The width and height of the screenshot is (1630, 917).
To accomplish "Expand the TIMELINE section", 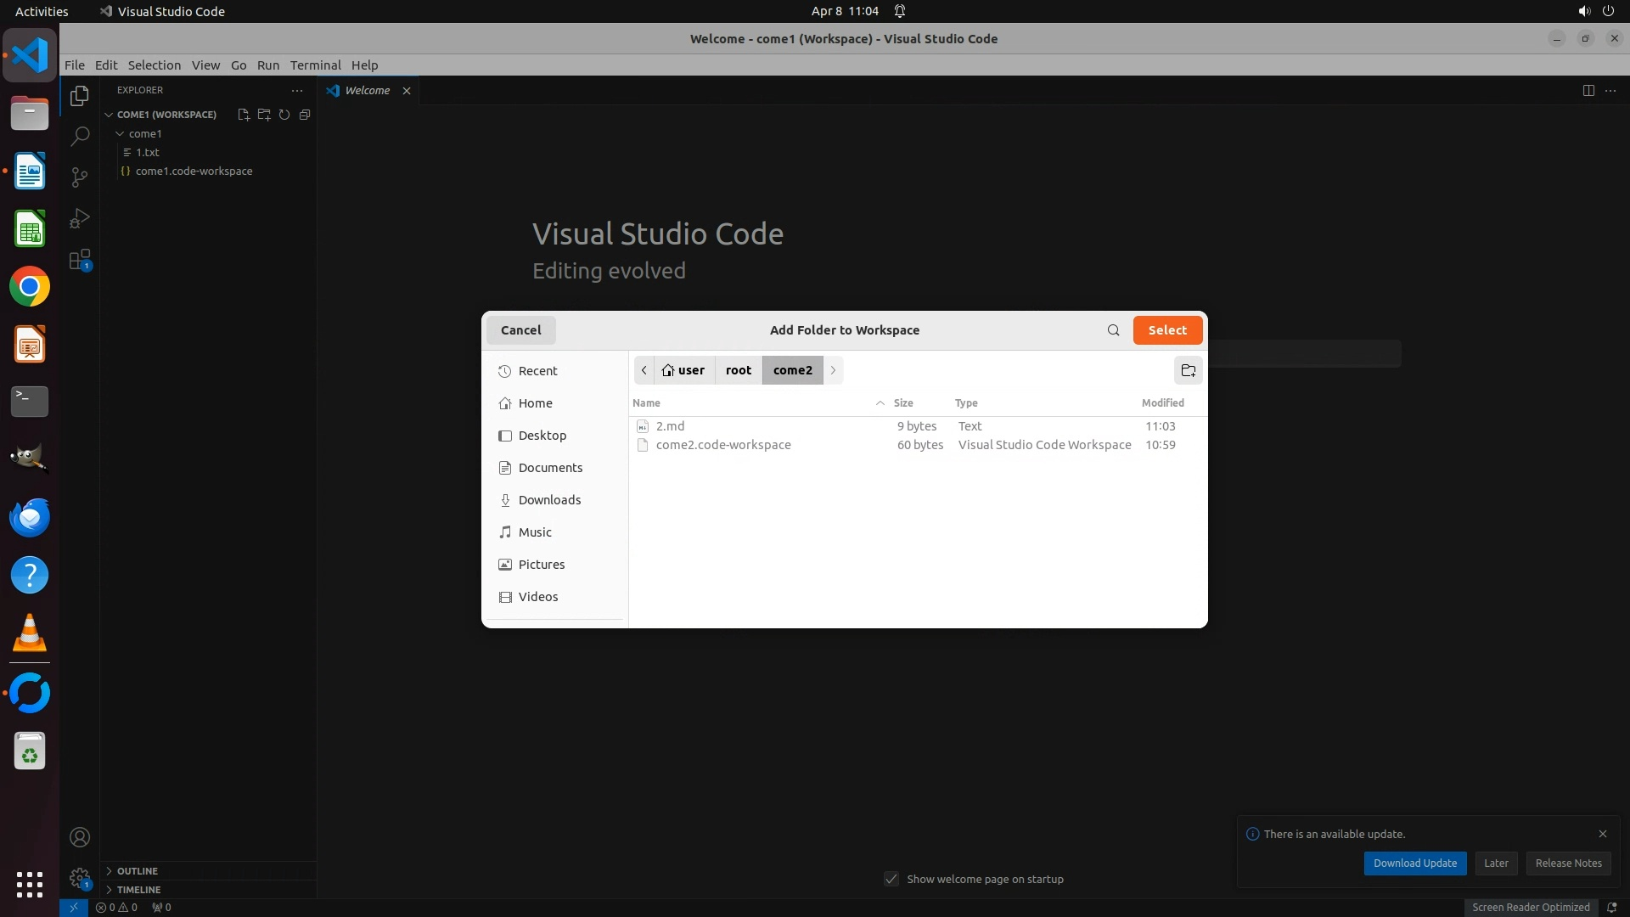I will coord(138,889).
